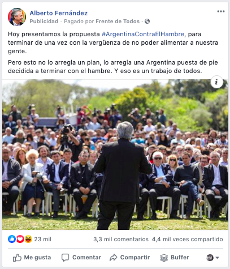This screenshot has width=230, height=269.
Task: Click the image info "i" icon
Action: point(216,82)
